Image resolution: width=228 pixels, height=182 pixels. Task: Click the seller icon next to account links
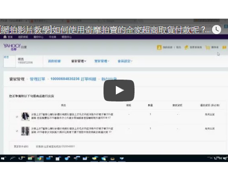187,47
